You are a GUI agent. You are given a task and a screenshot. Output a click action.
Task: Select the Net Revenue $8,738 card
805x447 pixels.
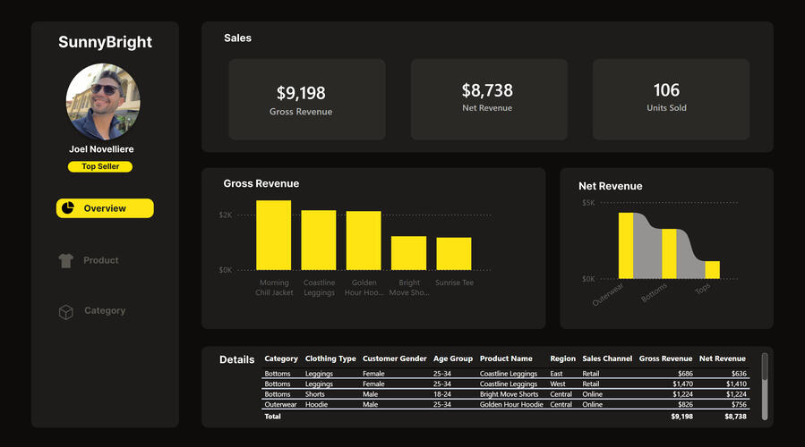(x=488, y=99)
